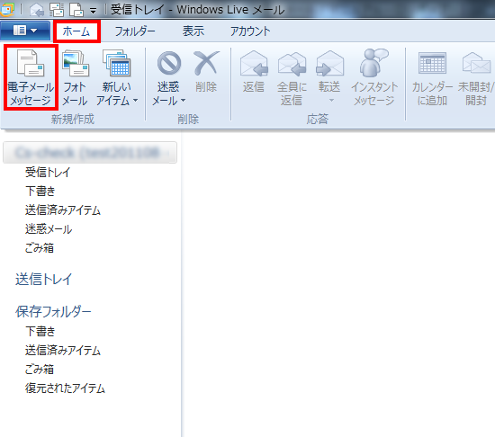Click the インスタント メッセージ icon

click(373, 63)
